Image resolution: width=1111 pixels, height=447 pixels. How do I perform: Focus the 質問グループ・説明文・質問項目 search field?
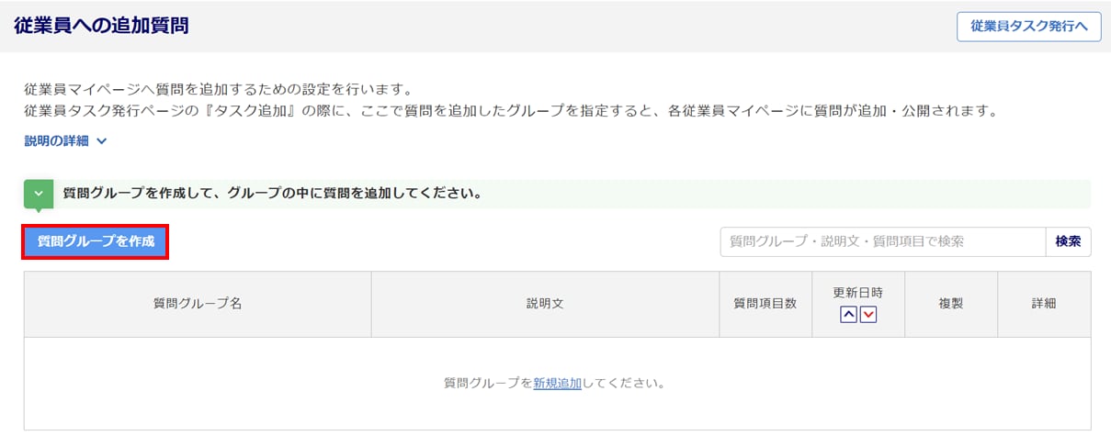pyautogui.click(x=882, y=241)
